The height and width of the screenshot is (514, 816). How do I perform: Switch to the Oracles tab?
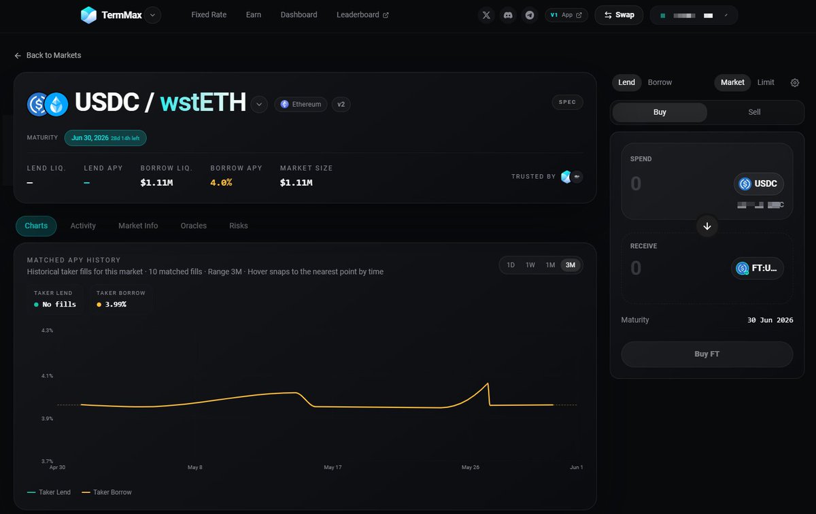194,226
